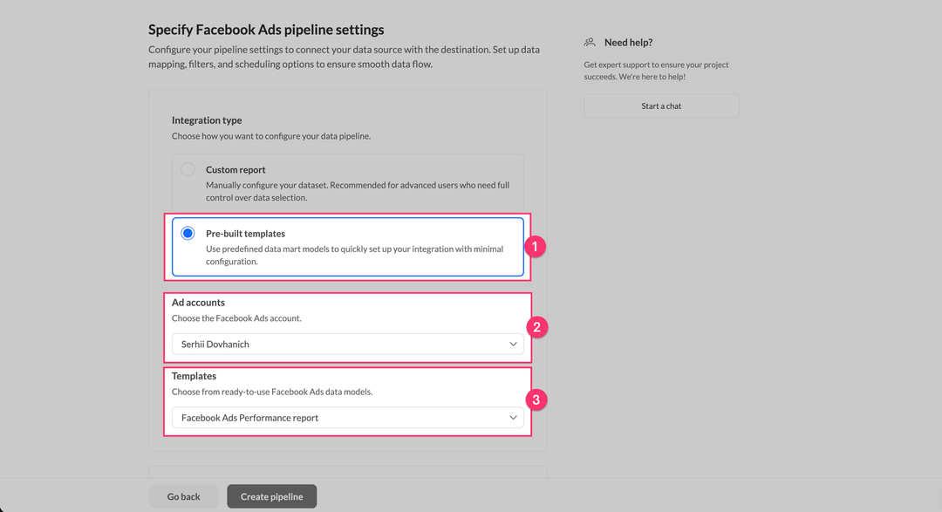Viewport: 942px width, 512px height.
Task: Select the Custom report radio button
Action: [188, 169]
